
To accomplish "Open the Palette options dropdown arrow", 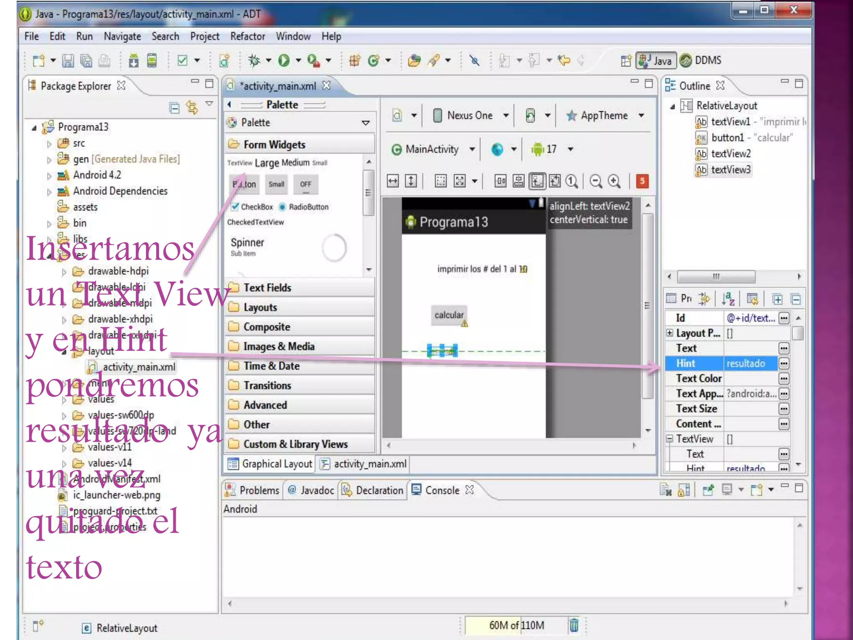I will coord(366,123).
